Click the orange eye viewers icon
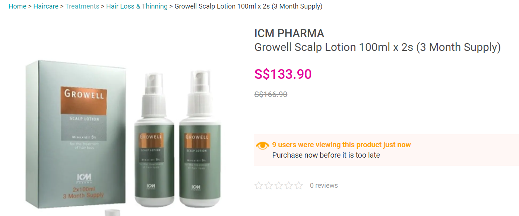The height and width of the screenshot is (216, 519). coord(263,145)
